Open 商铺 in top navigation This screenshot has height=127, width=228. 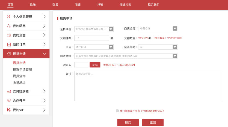coord(78,5)
